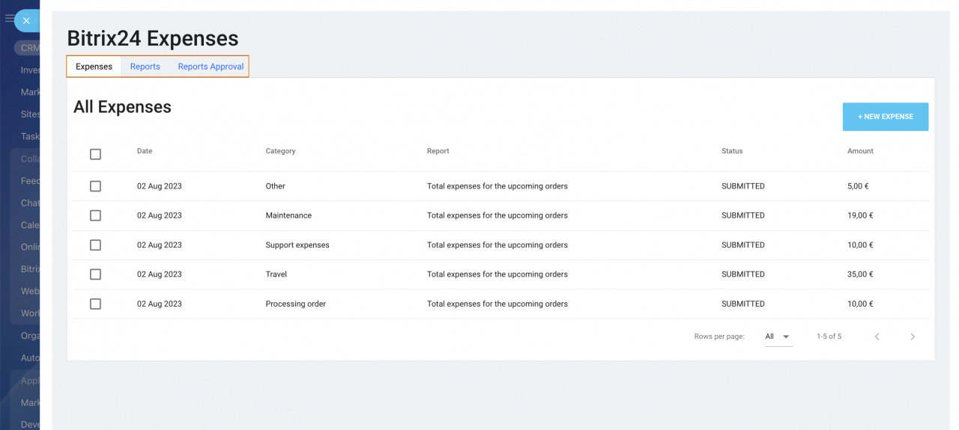The image size is (959, 430).
Task: Click the 1-5 of 5 pagination text
Action: point(829,337)
